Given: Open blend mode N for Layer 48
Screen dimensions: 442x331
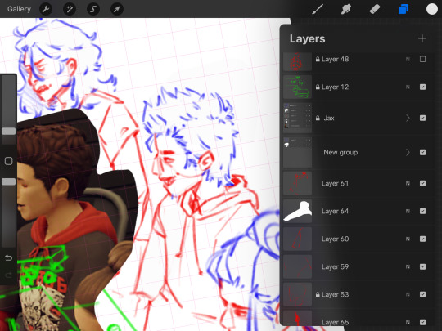Looking at the screenshot, I should click(x=408, y=59).
